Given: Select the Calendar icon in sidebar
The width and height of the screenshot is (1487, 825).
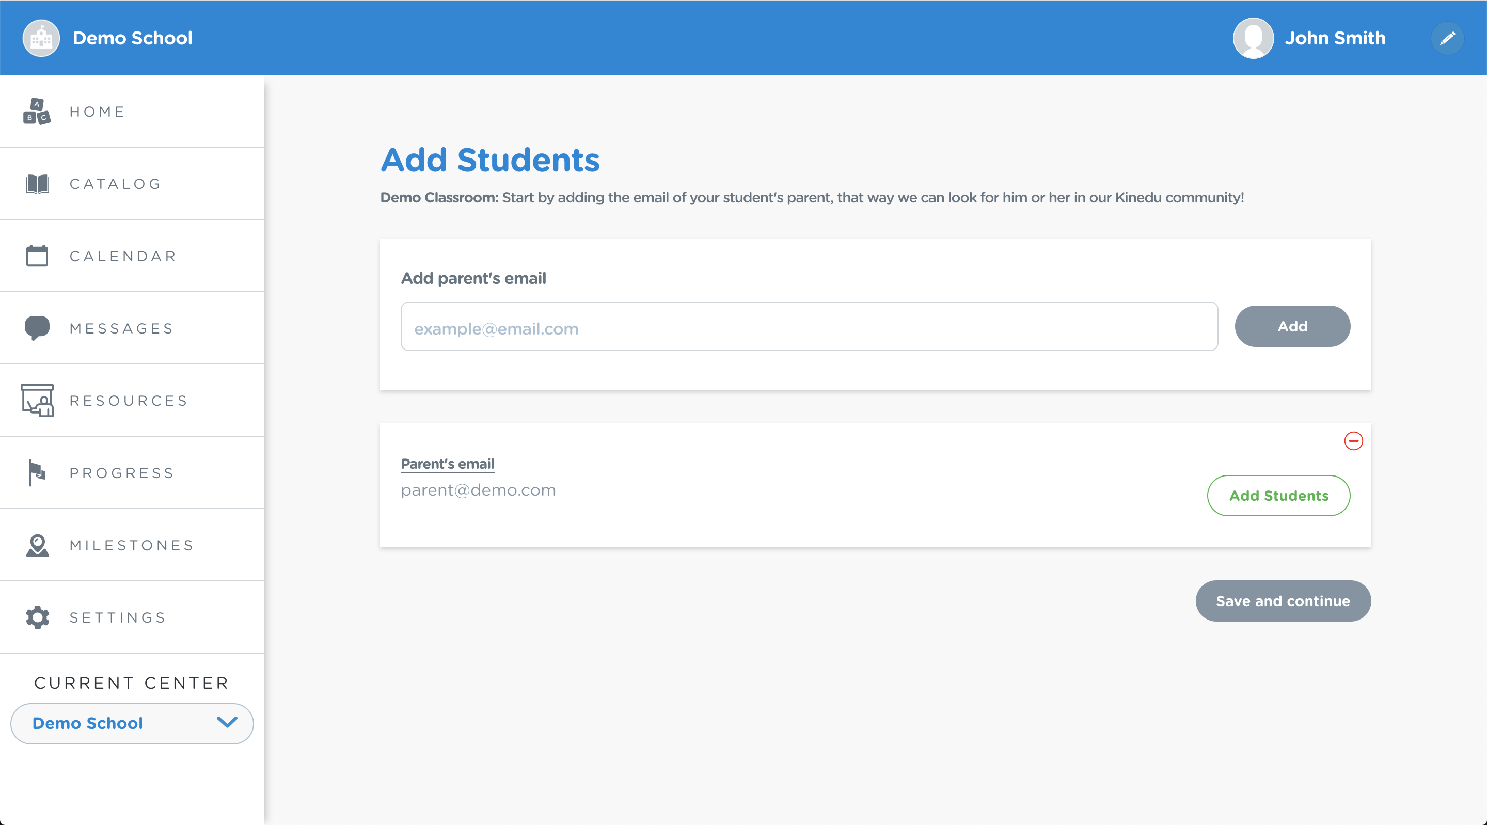Looking at the screenshot, I should coord(37,256).
